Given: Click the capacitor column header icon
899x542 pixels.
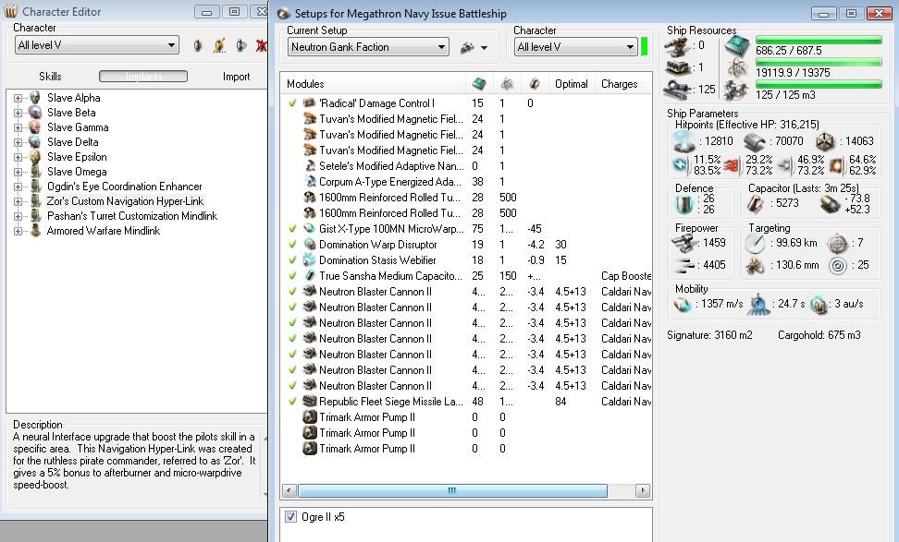Looking at the screenshot, I should (535, 84).
